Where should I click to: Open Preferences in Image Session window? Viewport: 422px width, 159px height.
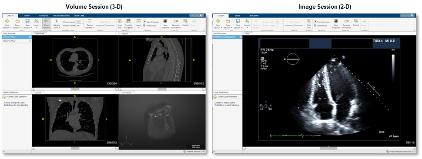[321, 26]
